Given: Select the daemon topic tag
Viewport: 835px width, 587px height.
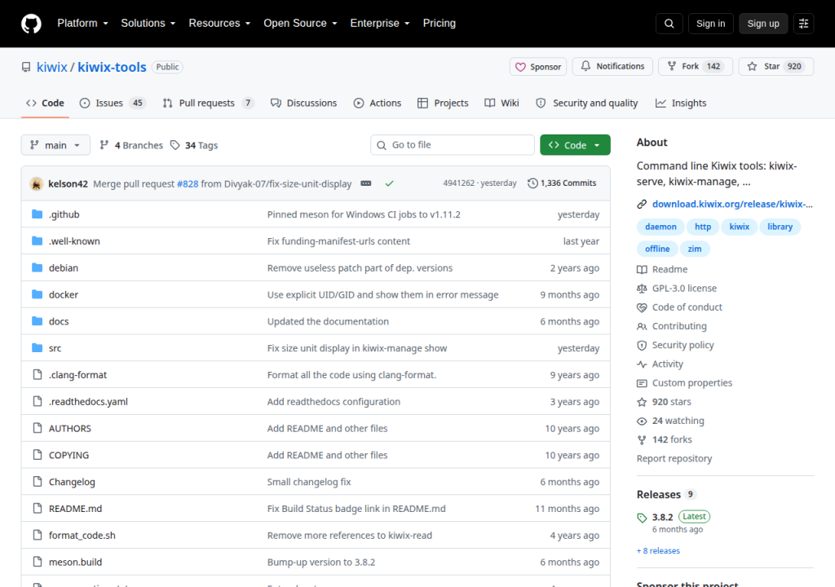Looking at the screenshot, I should pyautogui.click(x=660, y=227).
